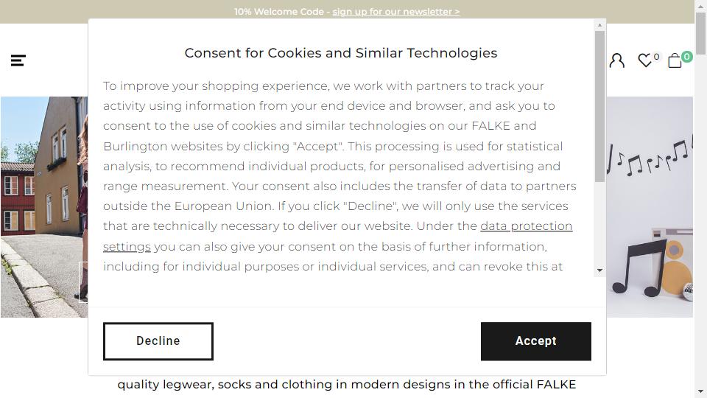Open the data protection settings link
The height and width of the screenshot is (398, 707).
338,236
